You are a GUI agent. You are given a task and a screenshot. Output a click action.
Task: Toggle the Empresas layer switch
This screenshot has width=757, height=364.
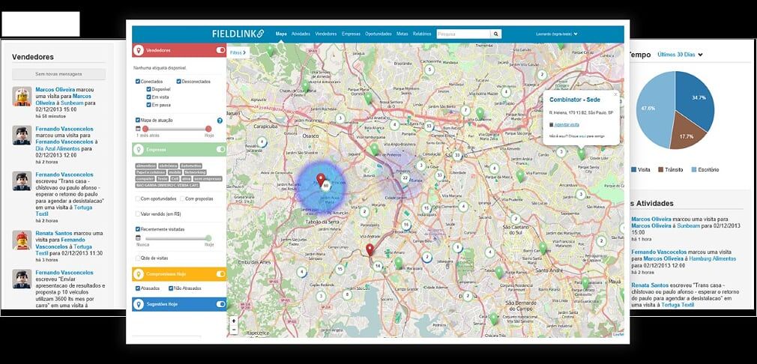220,150
